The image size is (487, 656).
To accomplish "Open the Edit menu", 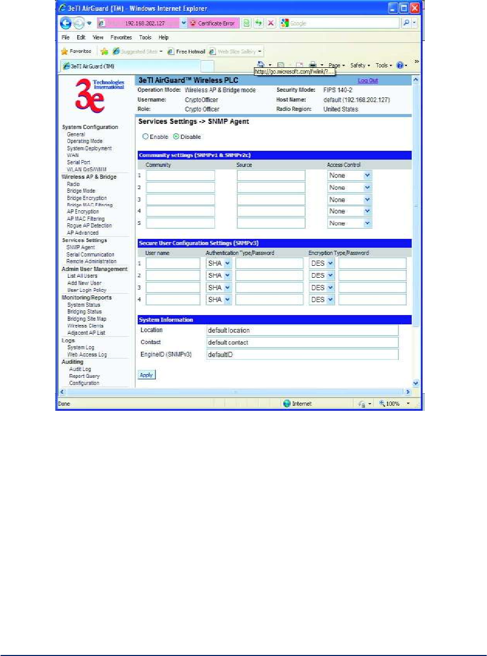I will (x=81, y=38).
